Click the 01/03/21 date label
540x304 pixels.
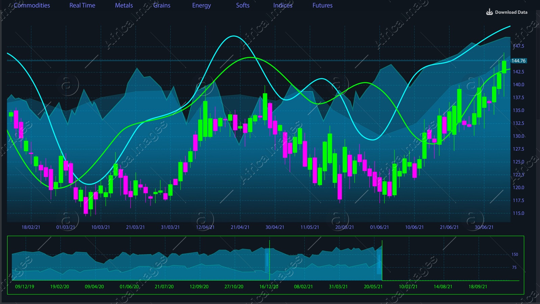[65, 227]
